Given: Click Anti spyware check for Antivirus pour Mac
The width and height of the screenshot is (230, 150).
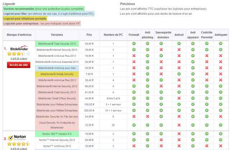Looking at the screenshot, I should click(x=193, y=68).
